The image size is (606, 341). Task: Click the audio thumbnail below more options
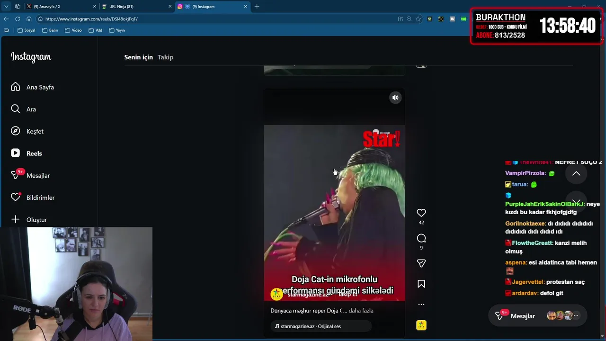pyautogui.click(x=421, y=325)
